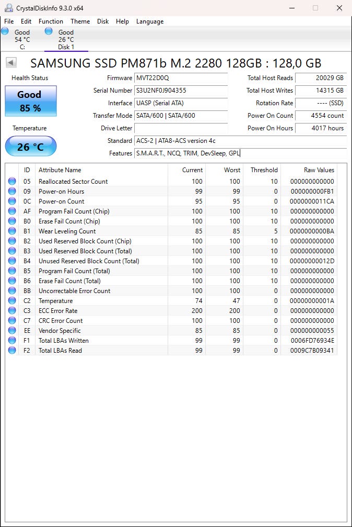Click the Serial Number field
The image size is (352, 527).
181,91
